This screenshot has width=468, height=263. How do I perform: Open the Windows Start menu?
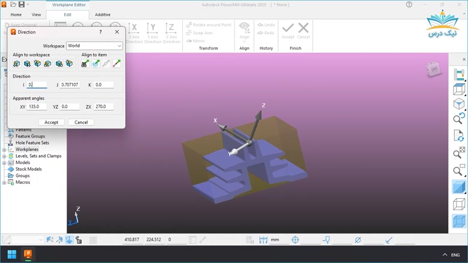[11, 255]
